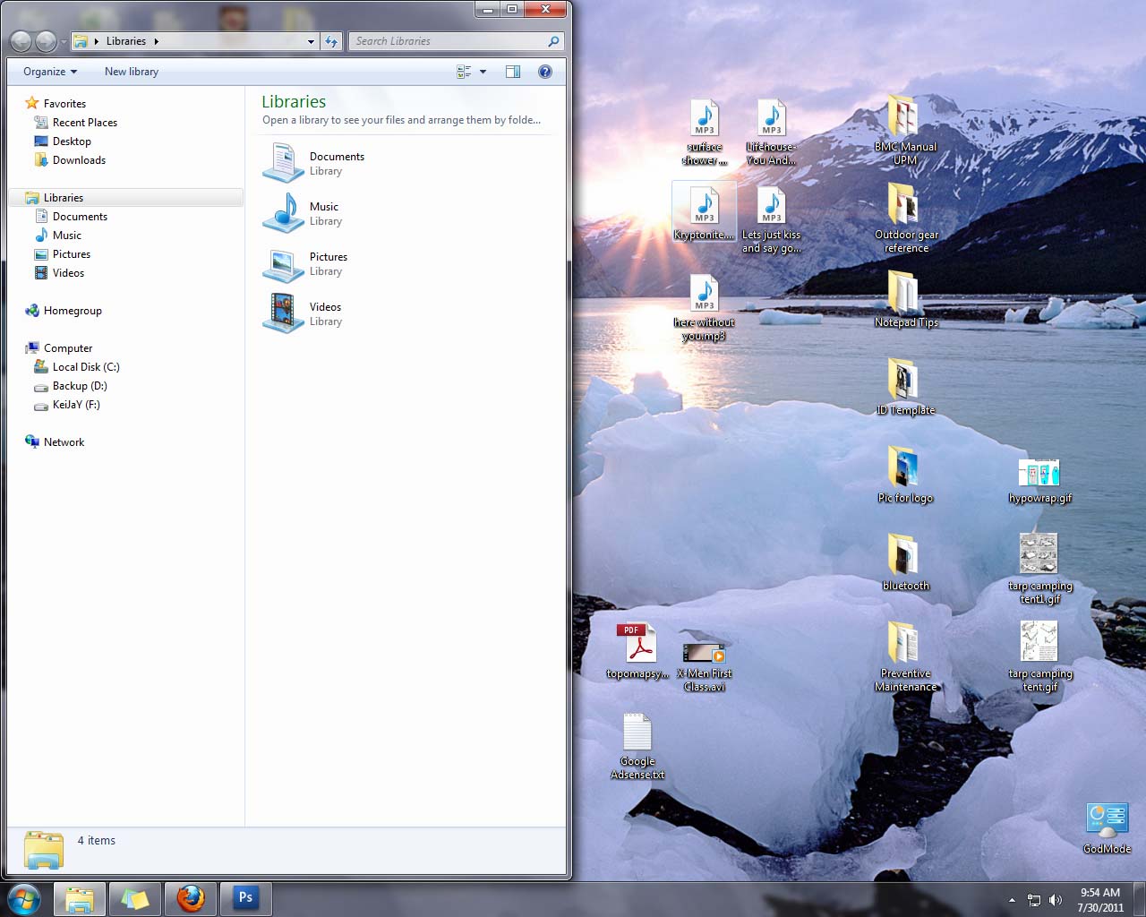
Task: Click Show desktop at the taskbar's right edge
Action: pyautogui.click(x=1141, y=900)
